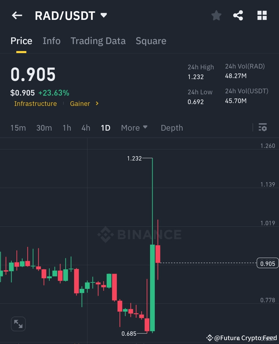Image resolution: width=279 pixels, height=344 pixels.
Task: Switch candle interval to 1D
Action: tap(105, 128)
